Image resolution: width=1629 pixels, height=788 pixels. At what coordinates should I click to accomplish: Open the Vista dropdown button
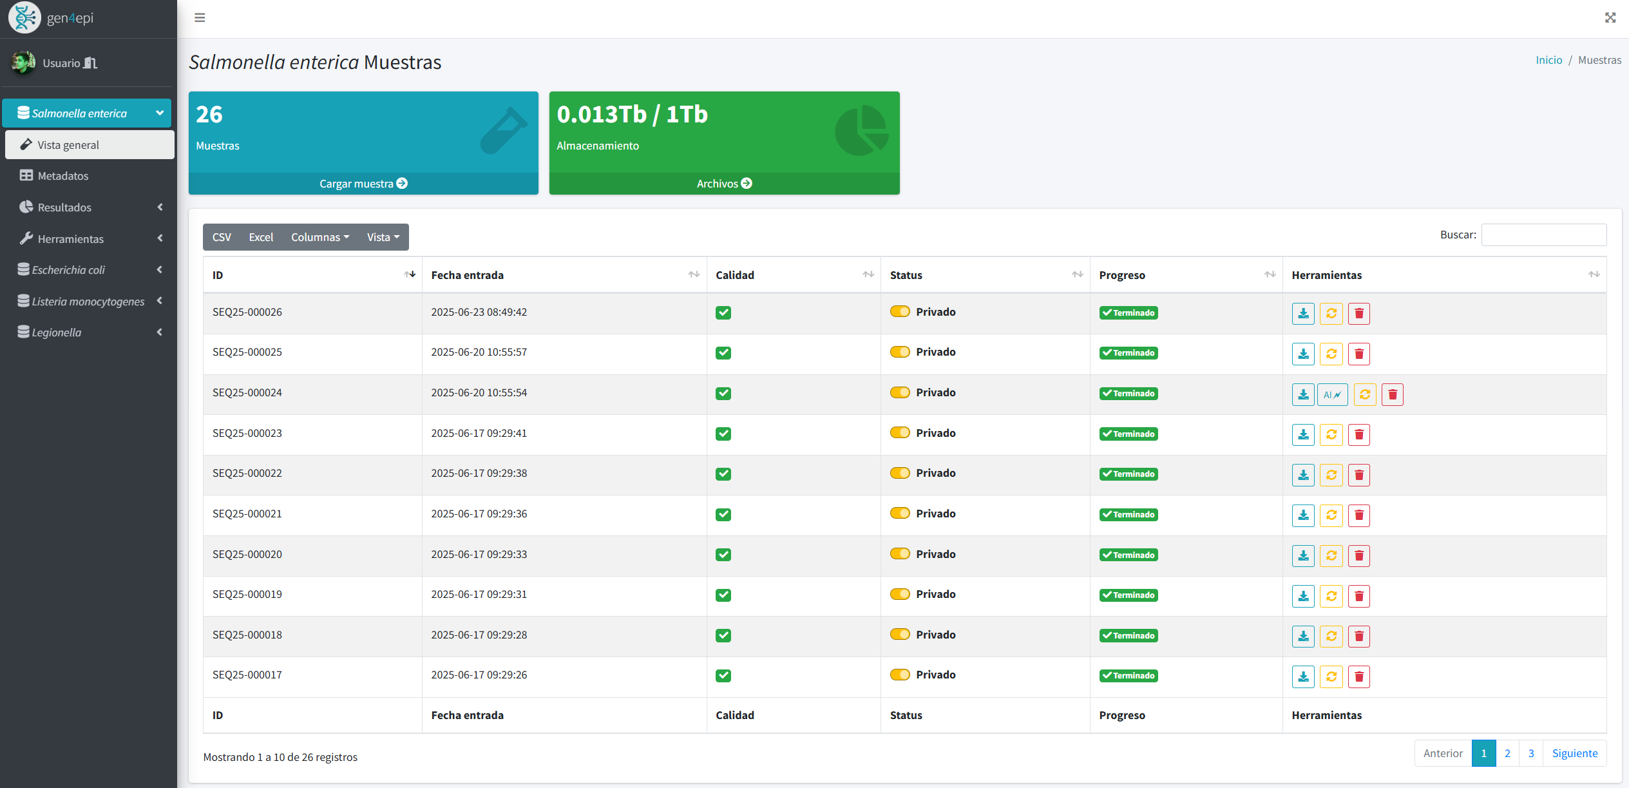383,237
